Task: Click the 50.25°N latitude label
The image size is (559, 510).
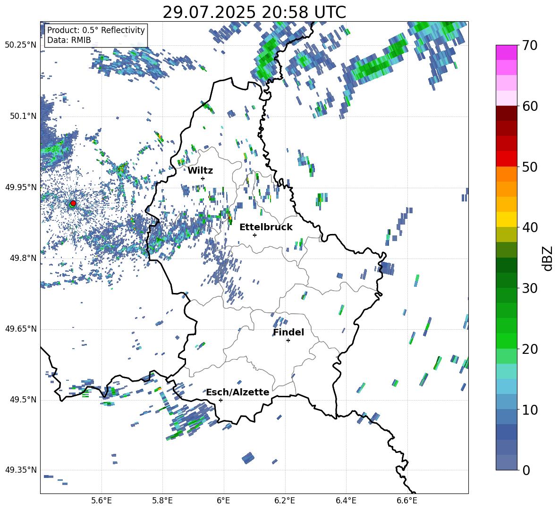Action: (21, 45)
